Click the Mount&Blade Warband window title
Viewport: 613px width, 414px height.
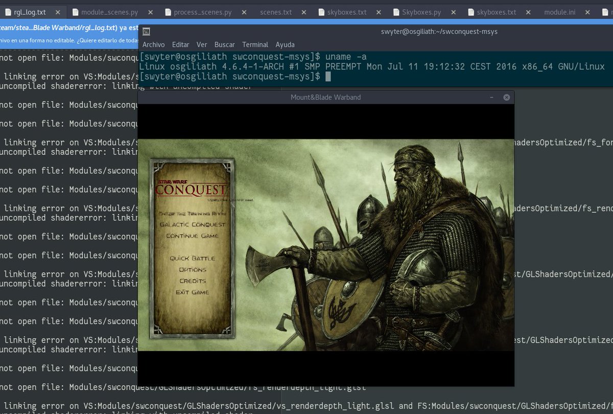click(325, 97)
